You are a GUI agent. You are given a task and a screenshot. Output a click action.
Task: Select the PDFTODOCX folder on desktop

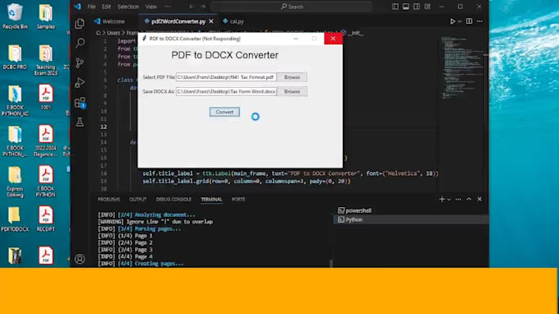click(x=15, y=219)
